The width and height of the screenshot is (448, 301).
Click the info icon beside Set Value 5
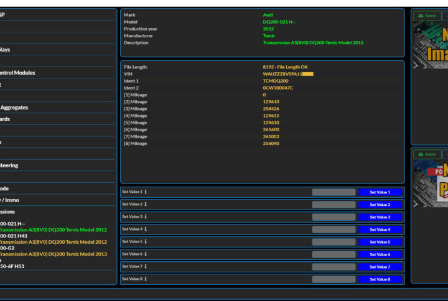point(146,242)
